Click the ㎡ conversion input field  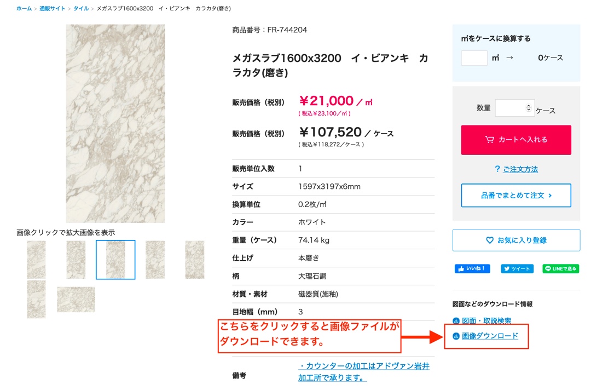click(x=474, y=58)
